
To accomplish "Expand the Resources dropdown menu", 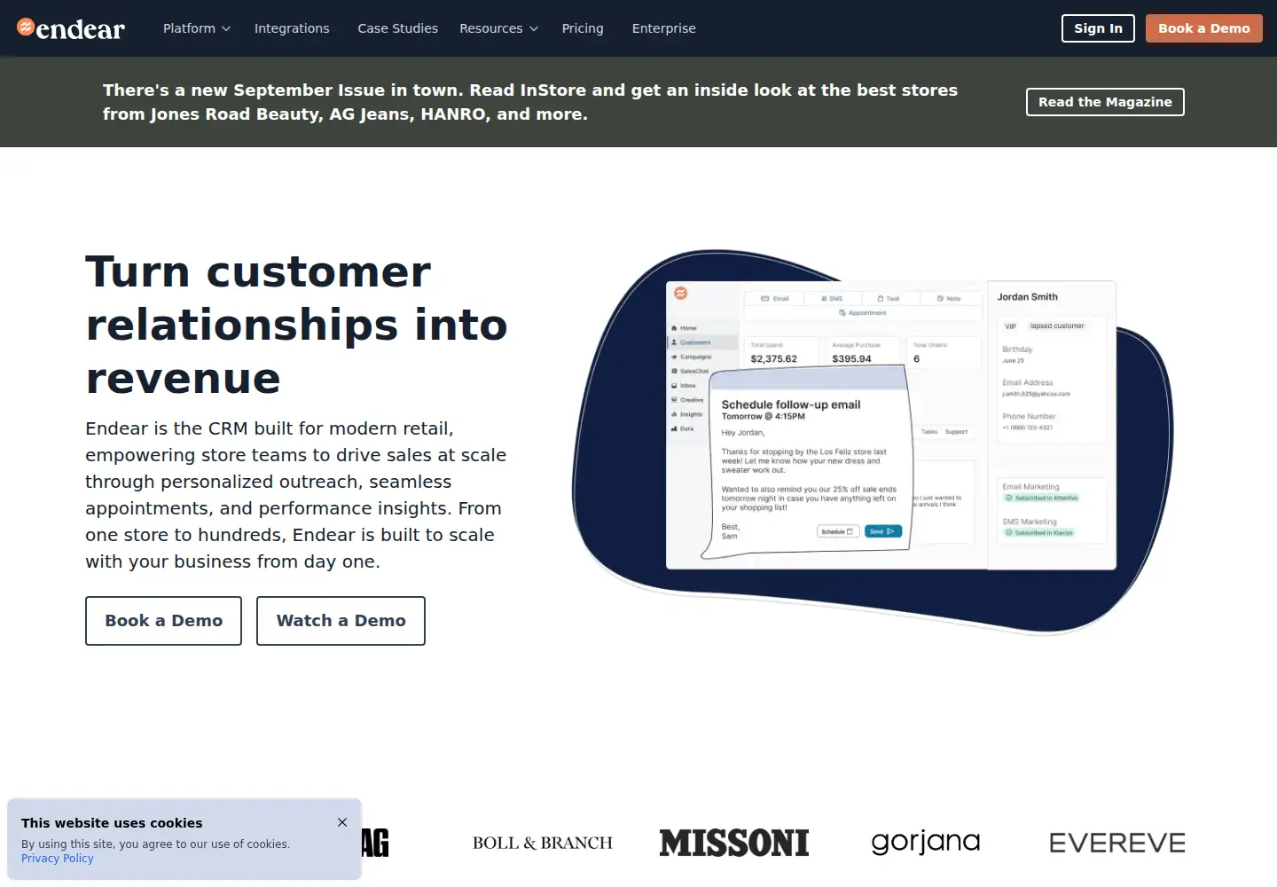I will pos(498,28).
